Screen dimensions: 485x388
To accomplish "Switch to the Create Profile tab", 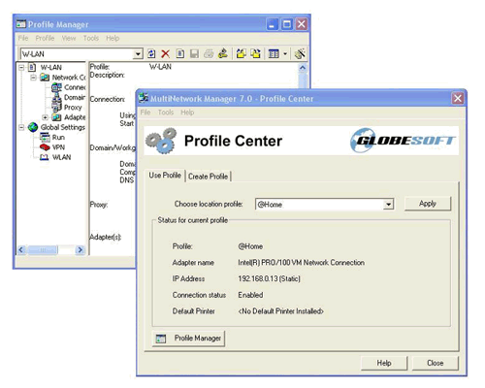I will [x=208, y=177].
